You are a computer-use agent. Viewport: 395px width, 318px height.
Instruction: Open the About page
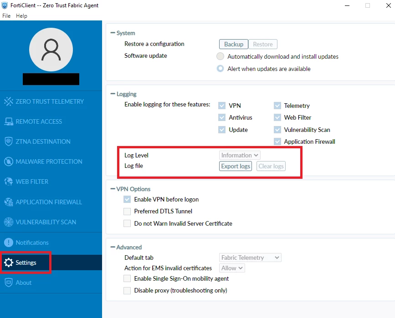(x=51, y=283)
